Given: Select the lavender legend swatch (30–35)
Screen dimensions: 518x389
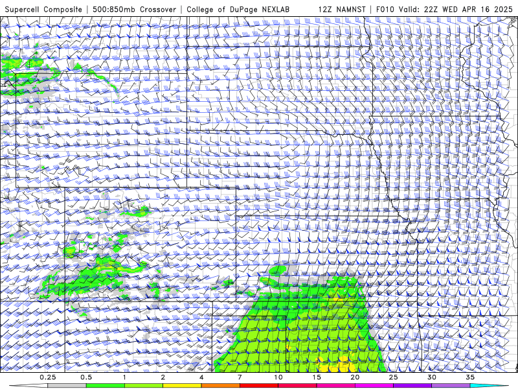Looking at the screenshot, I should pyautogui.click(x=451, y=385).
